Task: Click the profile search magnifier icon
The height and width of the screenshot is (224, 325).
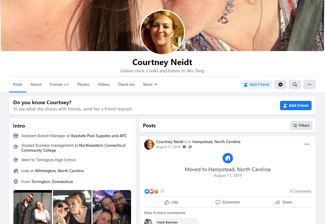Action: [x=295, y=85]
